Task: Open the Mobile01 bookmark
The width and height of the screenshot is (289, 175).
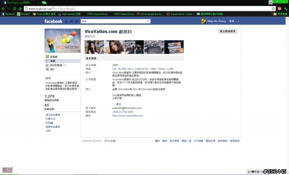Action: [x=23, y=14]
